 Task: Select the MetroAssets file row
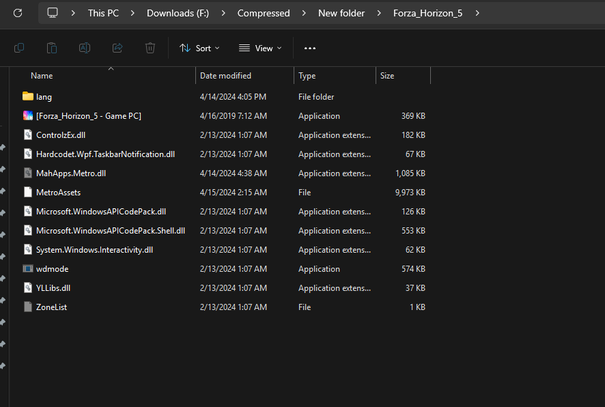tap(58, 193)
